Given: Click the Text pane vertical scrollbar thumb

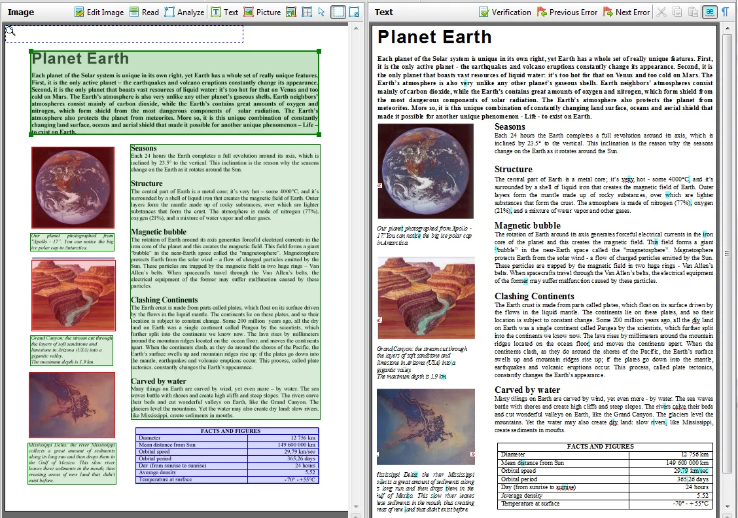Looking at the screenshot, I should [727, 253].
